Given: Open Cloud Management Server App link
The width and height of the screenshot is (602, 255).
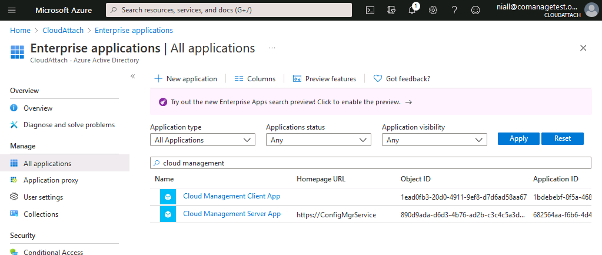Looking at the screenshot, I should [x=232, y=214].
